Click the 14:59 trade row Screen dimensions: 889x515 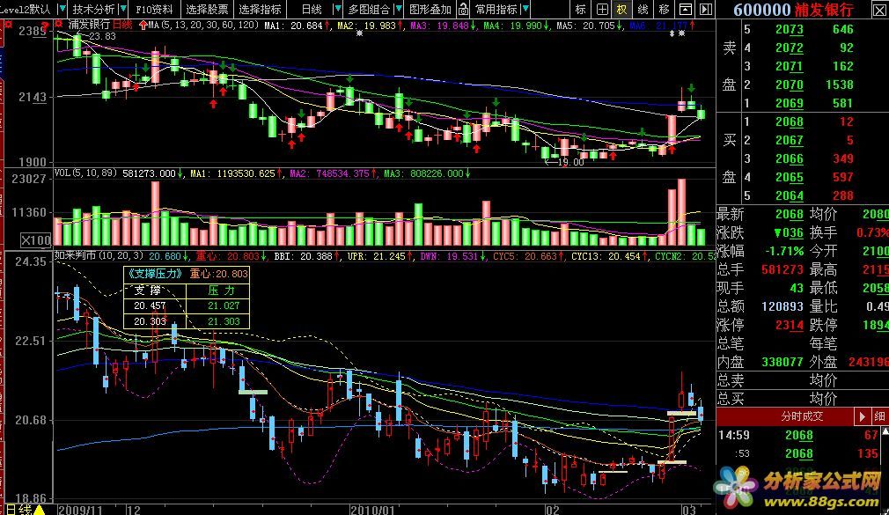(x=798, y=435)
